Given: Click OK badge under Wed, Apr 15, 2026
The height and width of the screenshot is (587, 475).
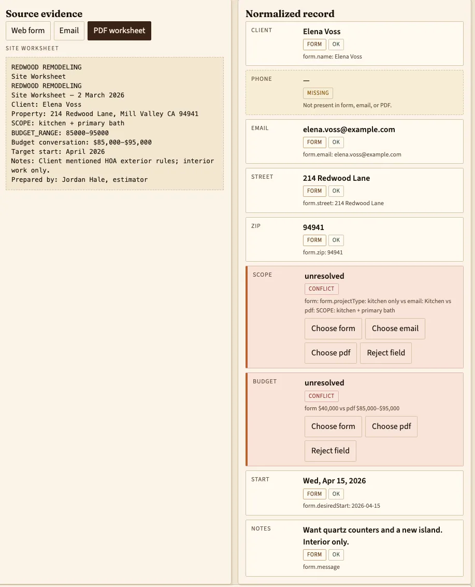Looking at the screenshot, I should (336, 494).
